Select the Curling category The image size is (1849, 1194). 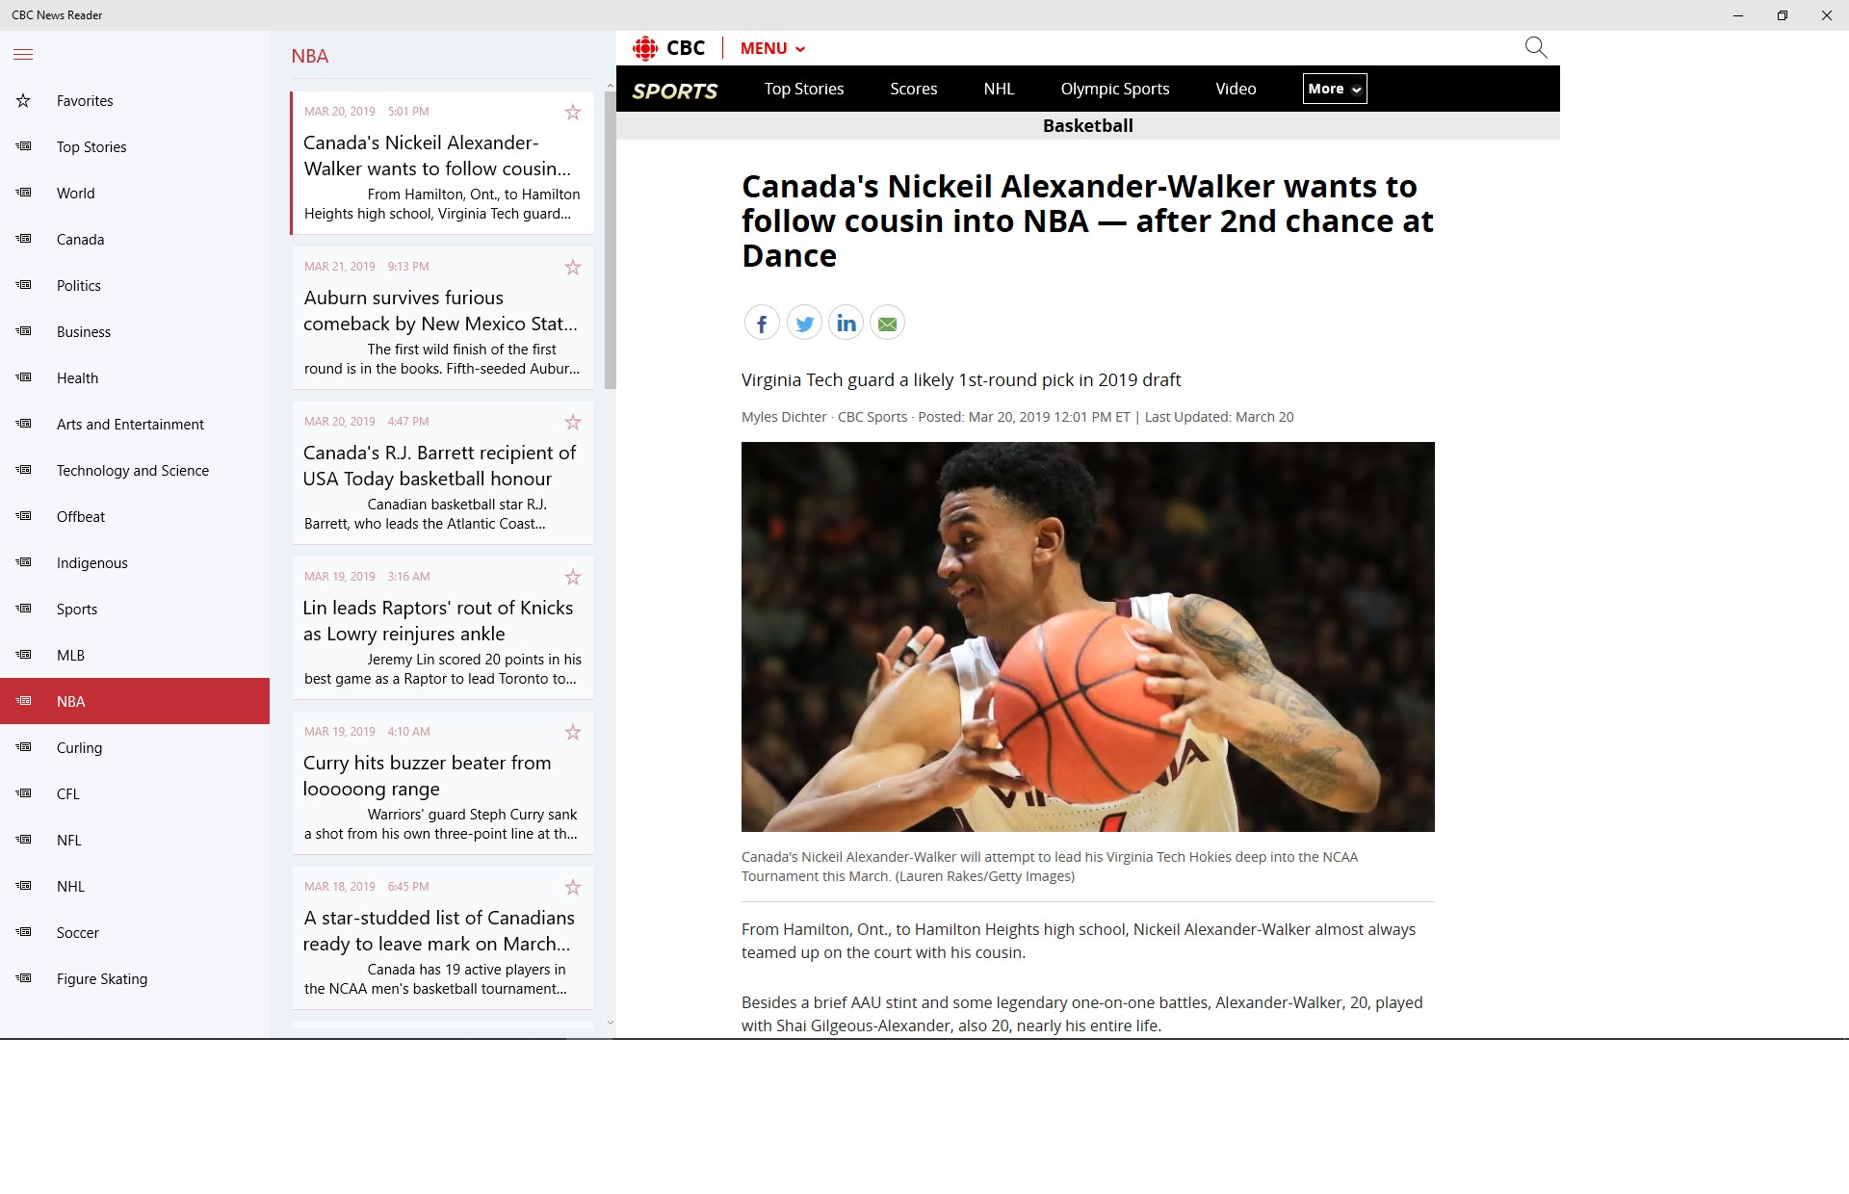coord(79,748)
